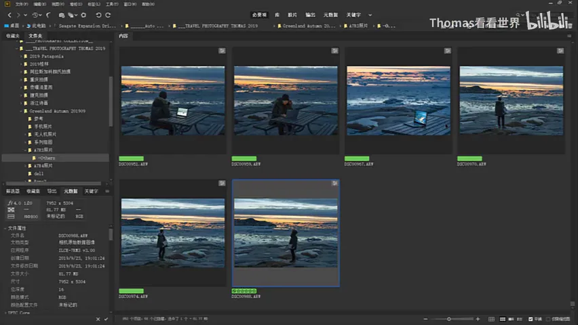Select the DSC00974.ARW thumbnail
The height and width of the screenshot is (325, 578).
coord(173,233)
